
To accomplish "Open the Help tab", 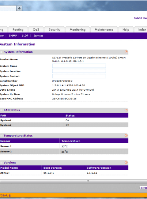I will 126,29.
